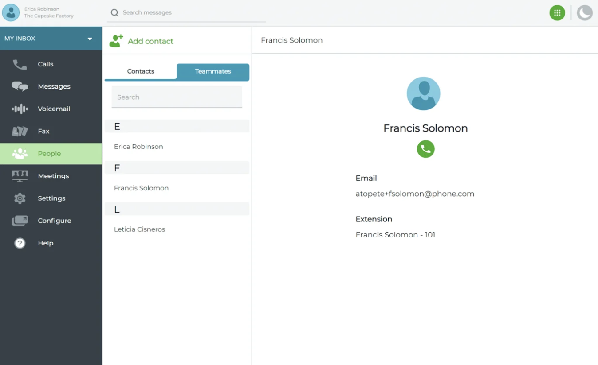Click the Calls phone icon in sidebar
This screenshot has width=598, height=365.
pos(20,65)
